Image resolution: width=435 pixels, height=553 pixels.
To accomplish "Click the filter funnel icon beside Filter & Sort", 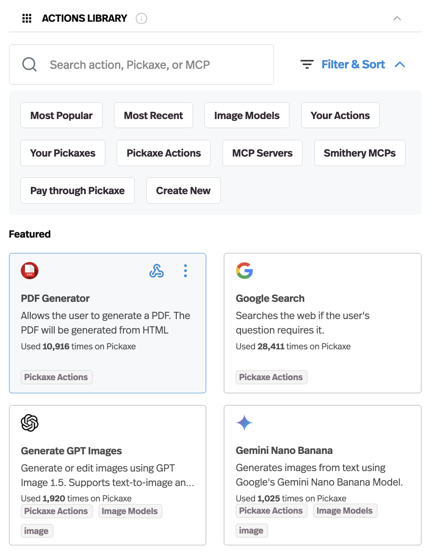I will tap(307, 64).
